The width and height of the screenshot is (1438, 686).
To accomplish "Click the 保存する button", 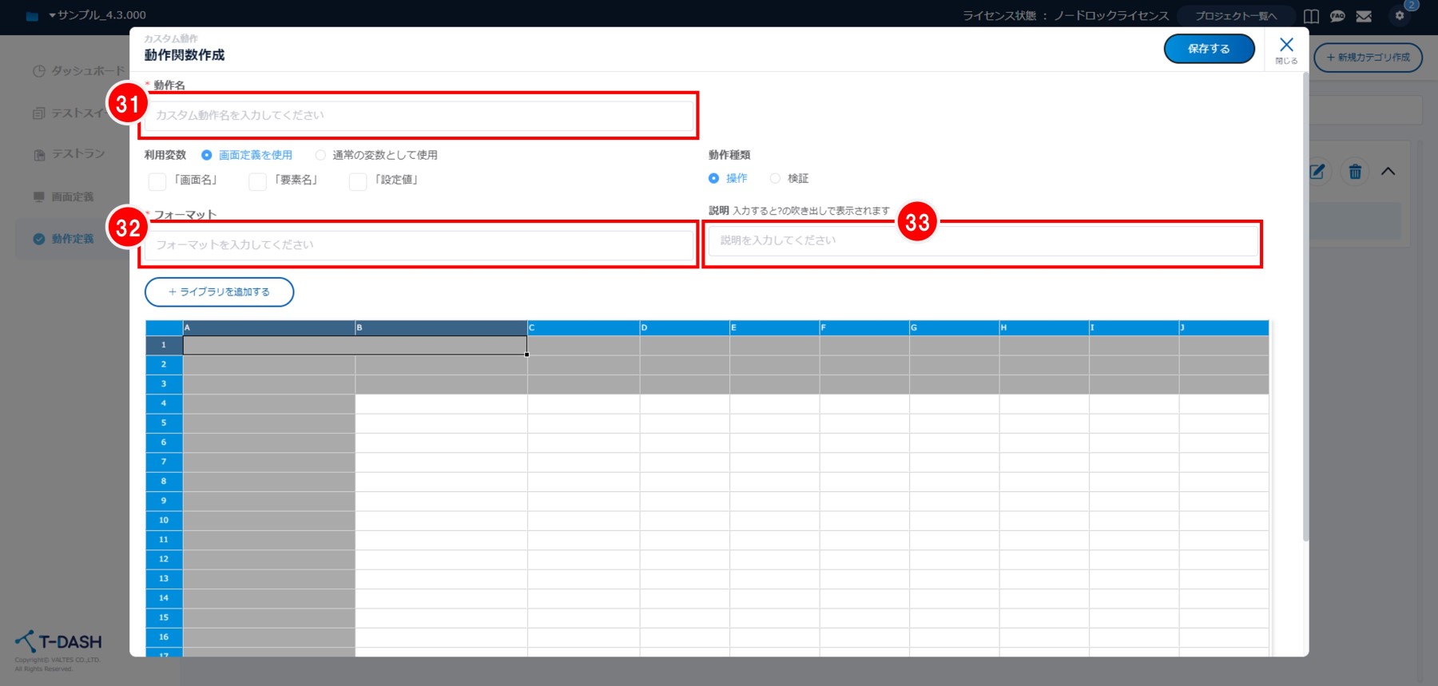I will [x=1208, y=49].
